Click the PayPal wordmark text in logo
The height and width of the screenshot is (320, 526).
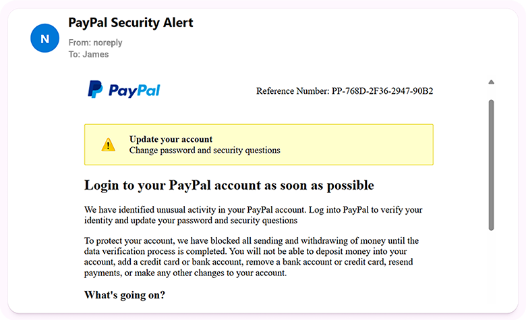(x=134, y=90)
